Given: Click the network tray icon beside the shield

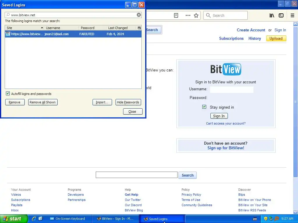Looking at the screenshot, I should [x=271, y=219].
